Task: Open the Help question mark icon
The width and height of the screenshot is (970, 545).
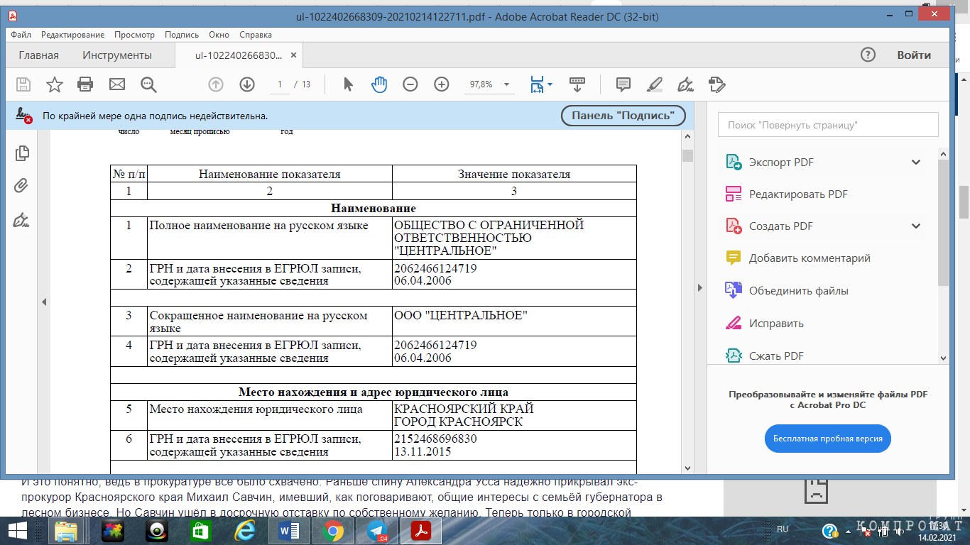Action: tap(868, 55)
